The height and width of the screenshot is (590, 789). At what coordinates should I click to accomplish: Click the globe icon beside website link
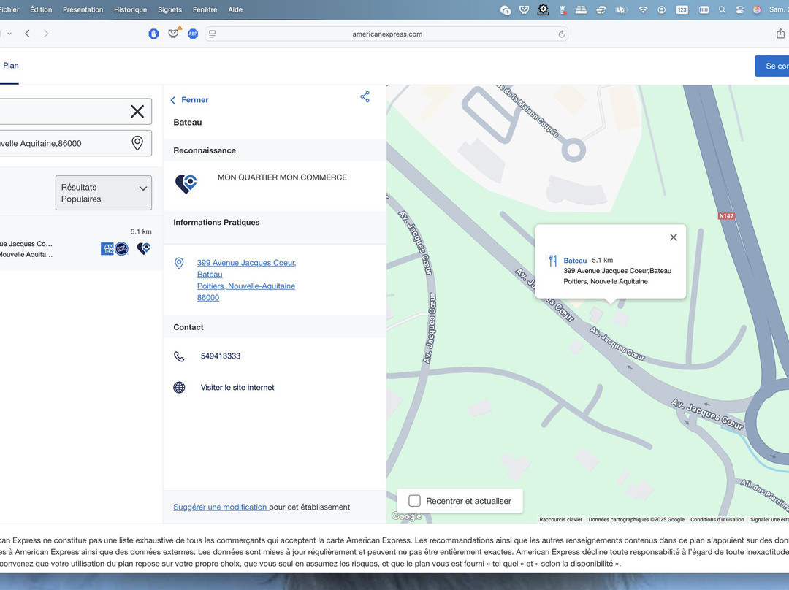point(179,388)
